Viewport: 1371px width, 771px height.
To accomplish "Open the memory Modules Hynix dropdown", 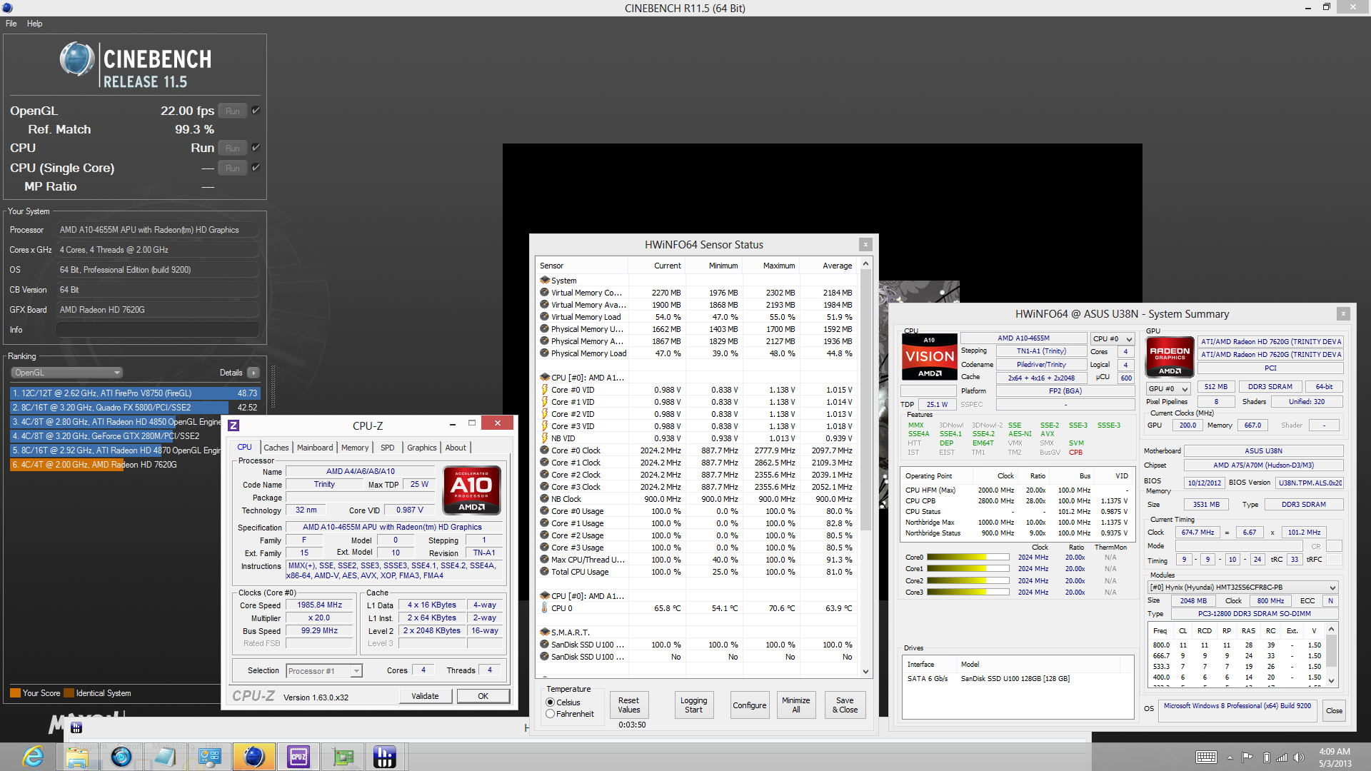I will point(1242,588).
